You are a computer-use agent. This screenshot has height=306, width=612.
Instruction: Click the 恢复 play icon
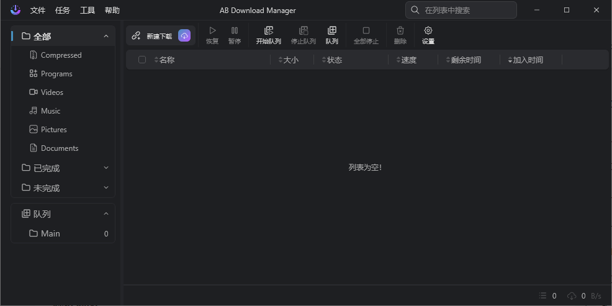(x=212, y=30)
